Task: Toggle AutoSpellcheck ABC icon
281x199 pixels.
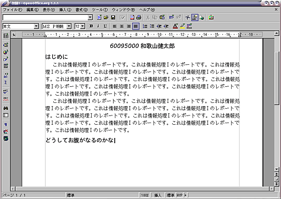Action: coord(5,99)
